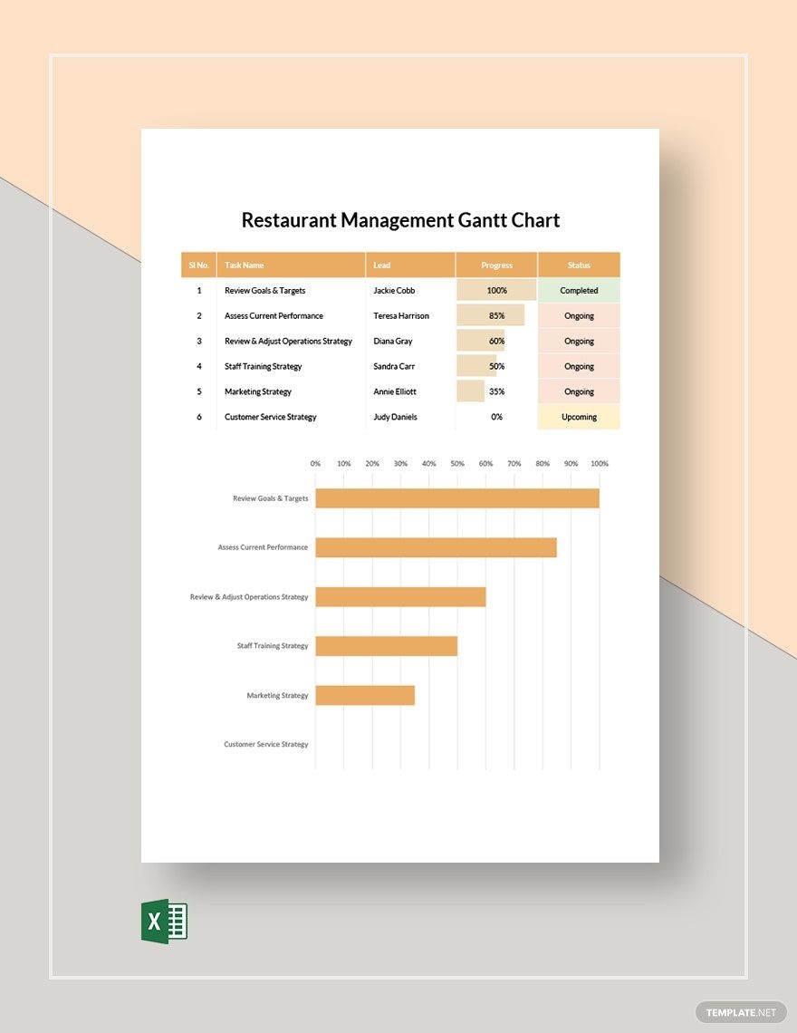Select the Ongoing status for Staff Training Strategy
Viewport: 797px width, 1033px height.
pyautogui.click(x=579, y=366)
